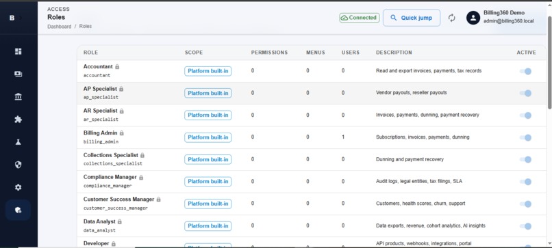Select the AP Specialist role name
The width and height of the screenshot is (552, 248).
(x=100, y=89)
